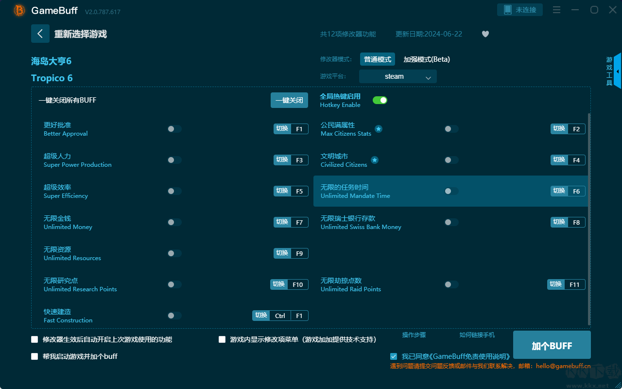Toggle the global Hotkey Enable switch

(x=380, y=100)
